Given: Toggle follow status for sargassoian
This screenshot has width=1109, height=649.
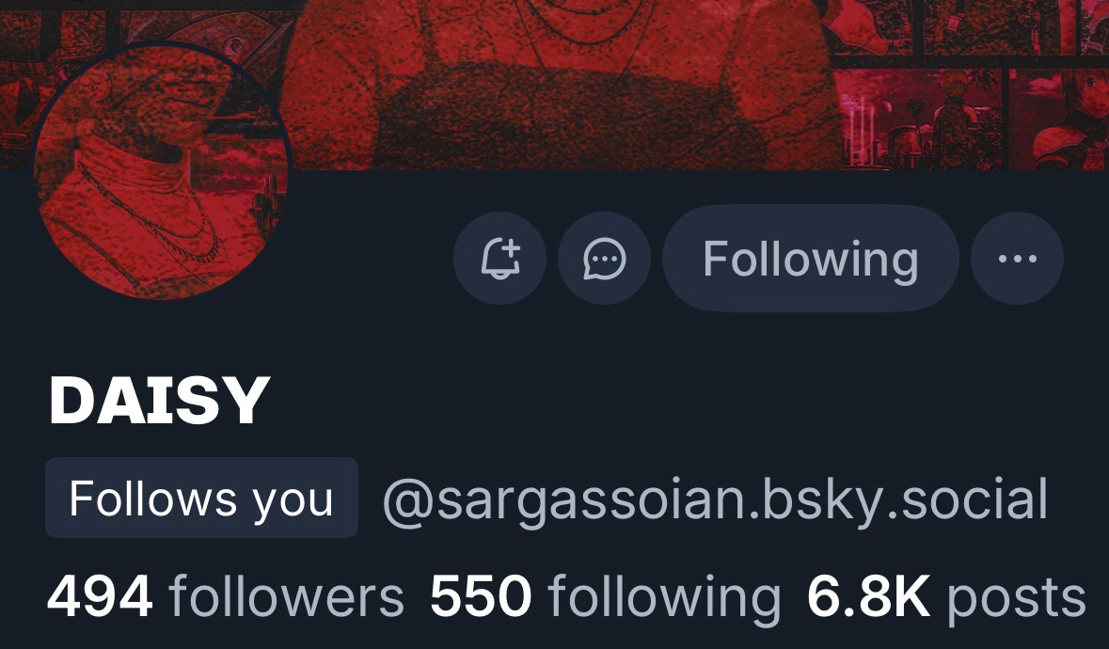Looking at the screenshot, I should pyautogui.click(x=811, y=258).
